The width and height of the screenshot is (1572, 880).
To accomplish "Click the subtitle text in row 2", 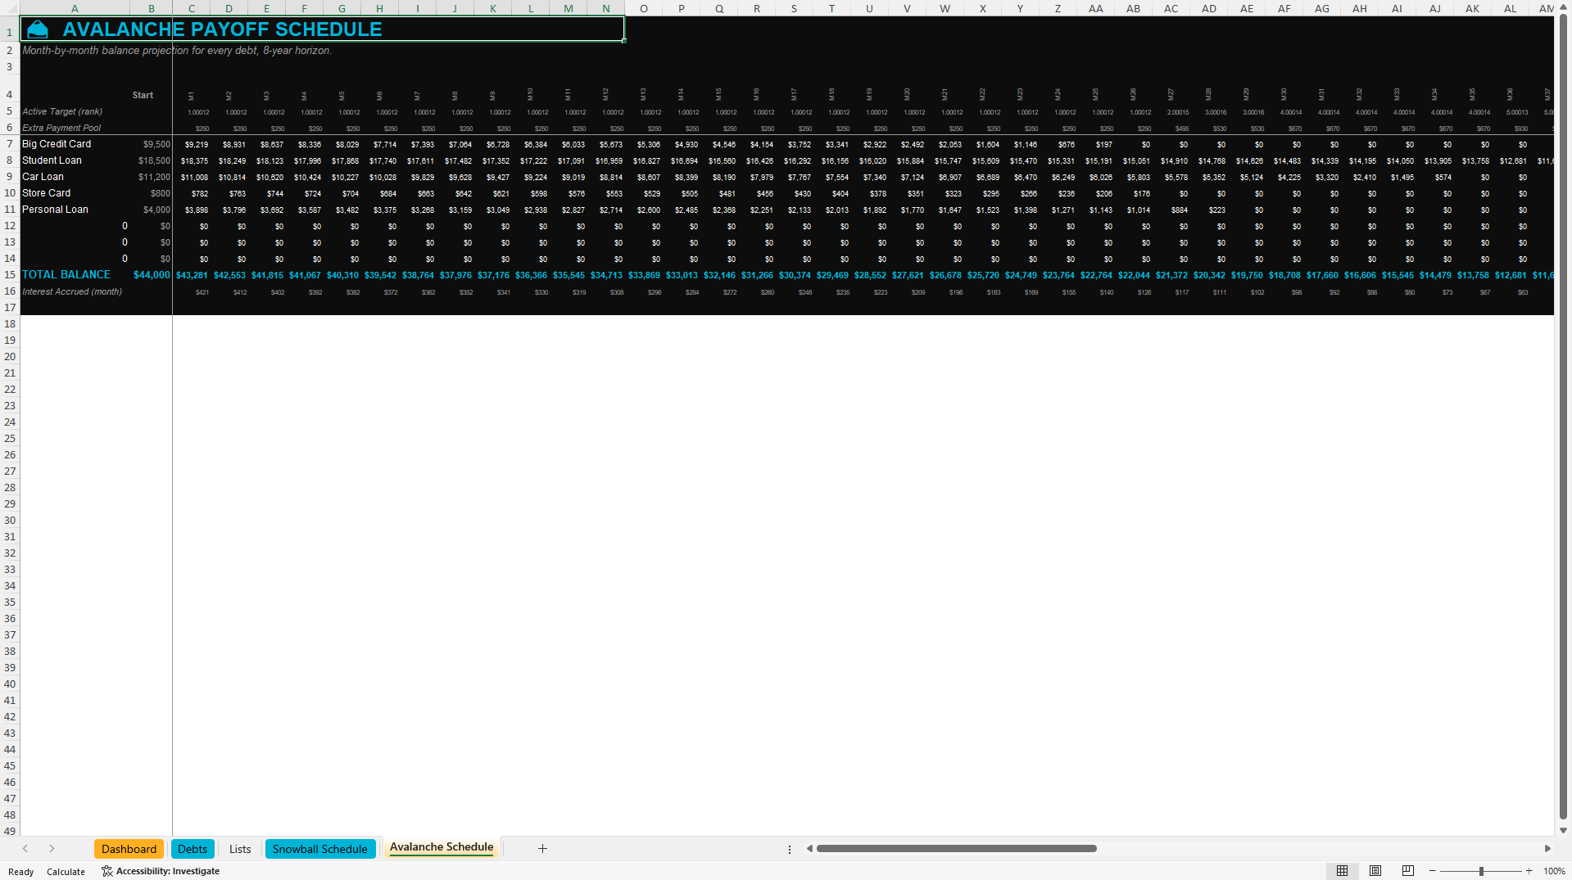I will [x=177, y=51].
